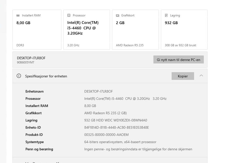The height and width of the screenshot is (163, 225).
Task: Collapse the Spesifikasjoner for enheten section
Action: [201, 76]
